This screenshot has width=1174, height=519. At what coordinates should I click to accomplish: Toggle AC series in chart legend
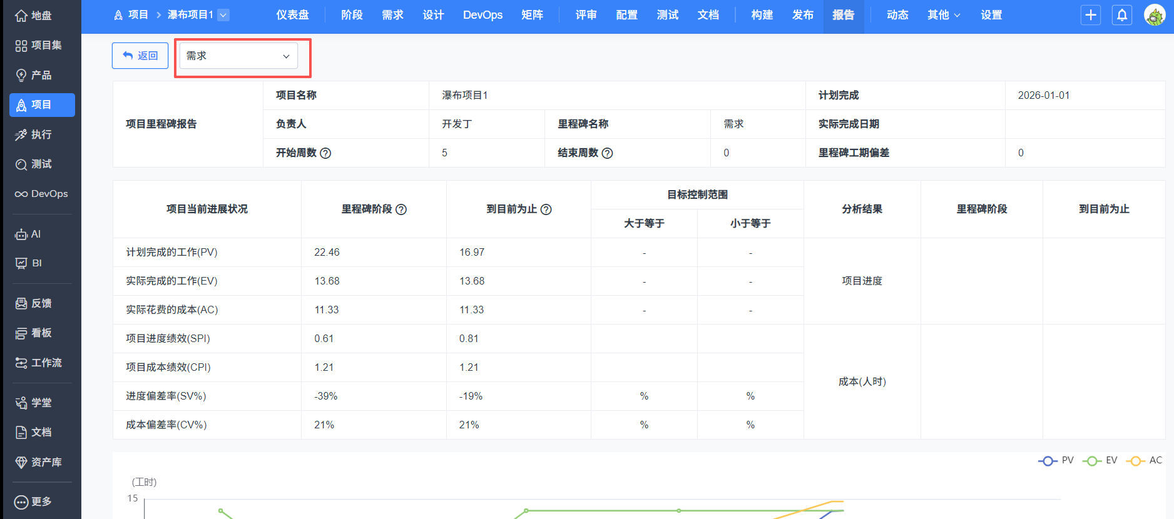click(x=1144, y=461)
